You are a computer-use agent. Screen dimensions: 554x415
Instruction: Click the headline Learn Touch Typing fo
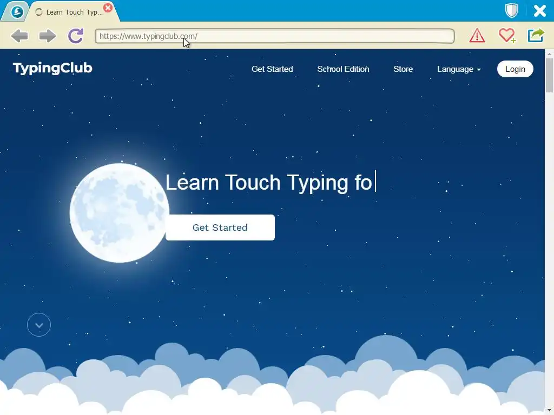coord(268,183)
